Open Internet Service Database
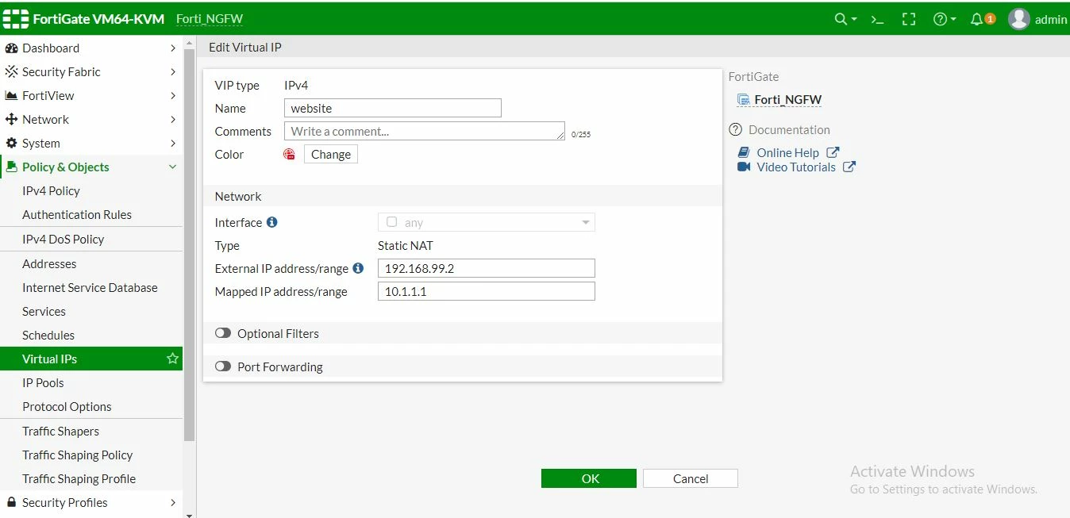1070x518 pixels. pos(91,288)
